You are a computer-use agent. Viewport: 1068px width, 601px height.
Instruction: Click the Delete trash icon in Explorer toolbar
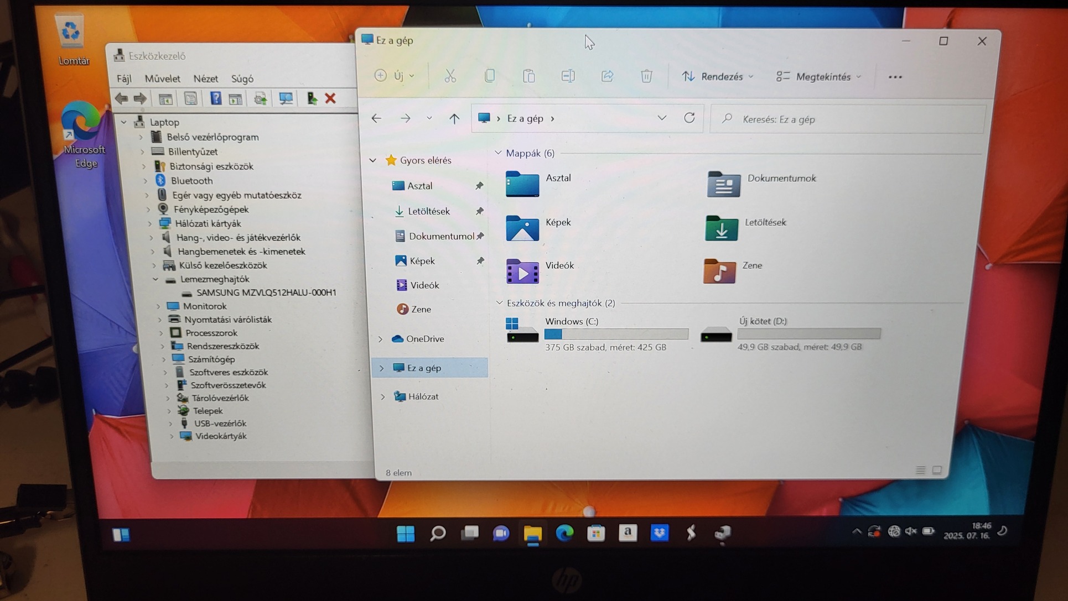pos(646,76)
